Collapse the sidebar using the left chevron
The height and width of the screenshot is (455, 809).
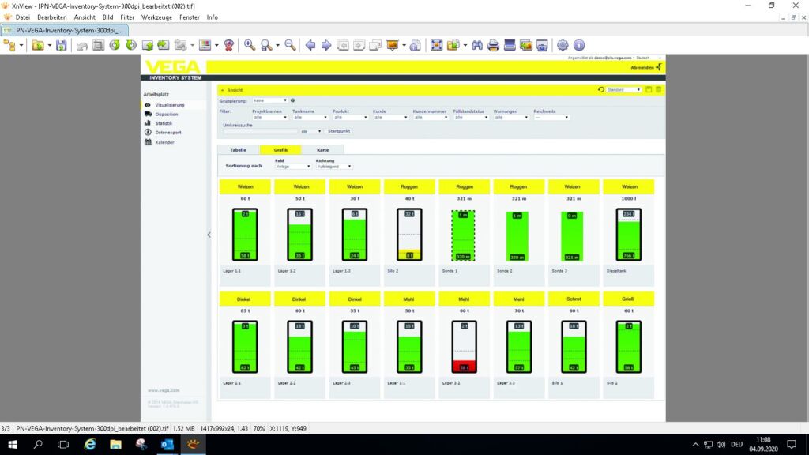pyautogui.click(x=209, y=235)
